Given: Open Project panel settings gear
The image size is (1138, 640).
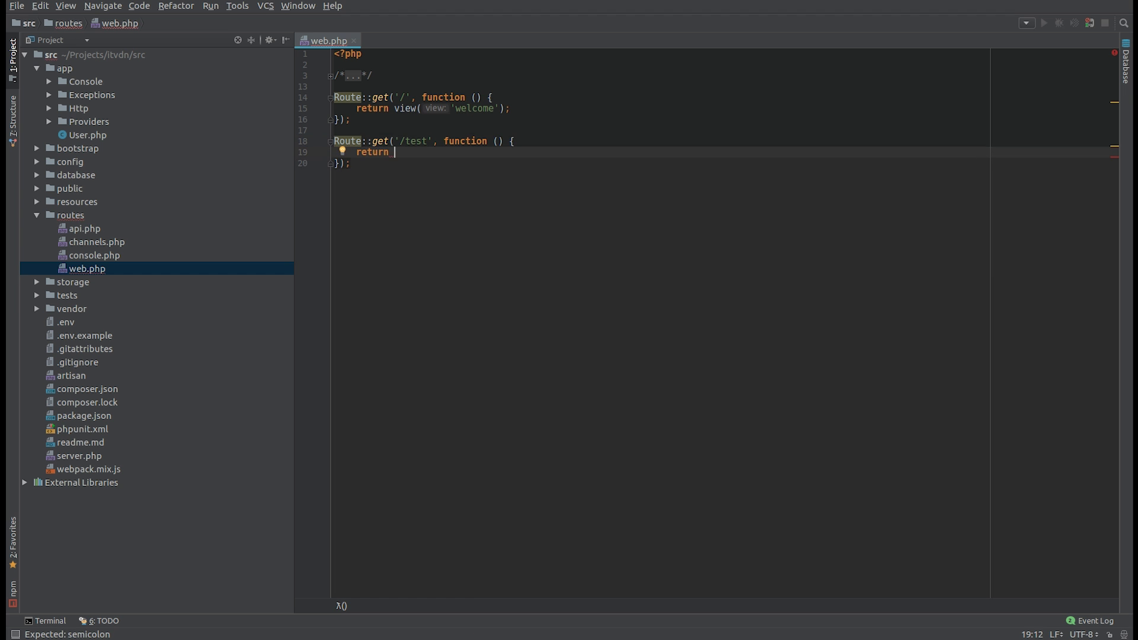Looking at the screenshot, I should click(x=270, y=40).
